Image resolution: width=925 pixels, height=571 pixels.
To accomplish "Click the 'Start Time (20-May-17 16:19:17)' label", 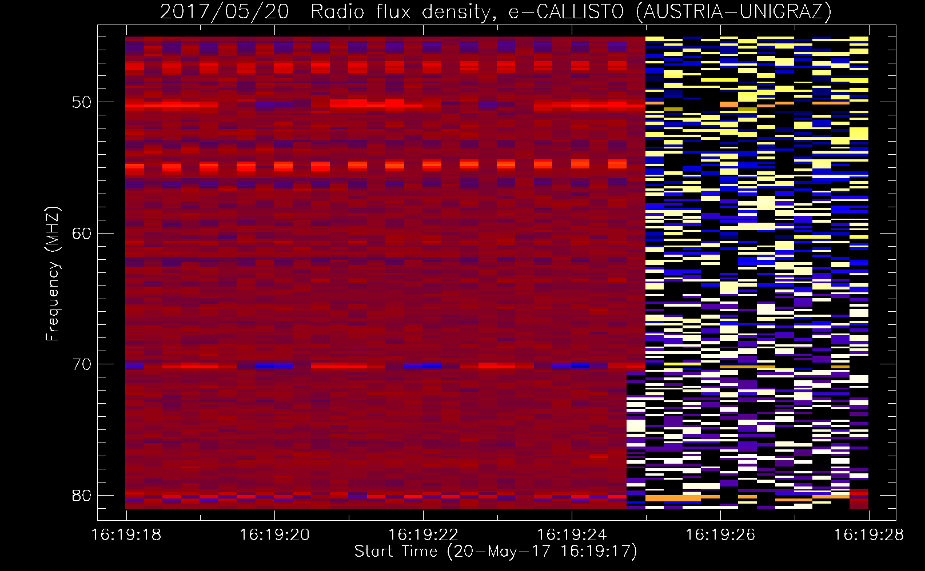I will click(x=496, y=552).
